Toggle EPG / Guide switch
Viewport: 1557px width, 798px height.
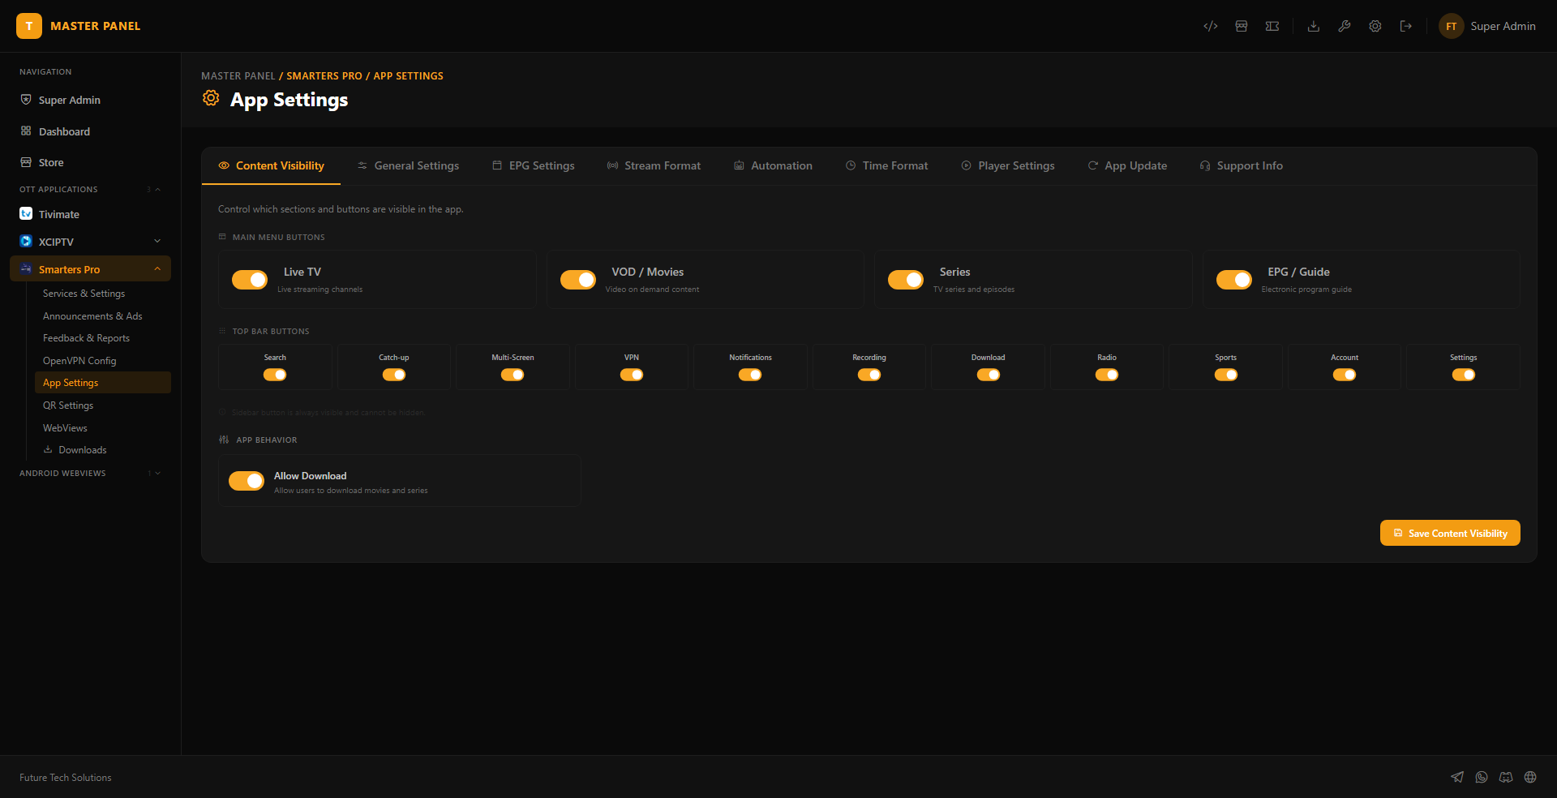(x=1234, y=280)
